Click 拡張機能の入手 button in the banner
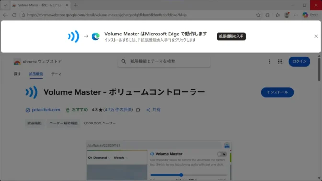Image resolution: width=322 pixels, height=181 pixels. [x=231, y=36]
